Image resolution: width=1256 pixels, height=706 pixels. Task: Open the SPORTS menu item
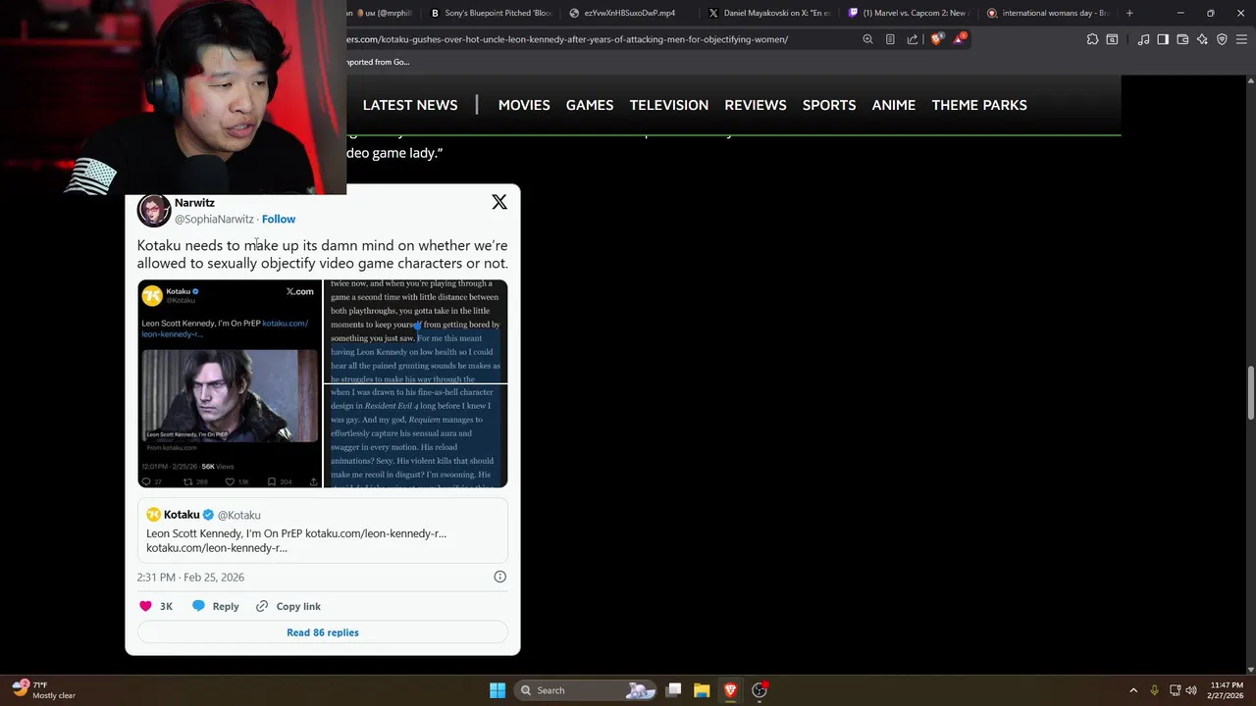coord(829,105)
